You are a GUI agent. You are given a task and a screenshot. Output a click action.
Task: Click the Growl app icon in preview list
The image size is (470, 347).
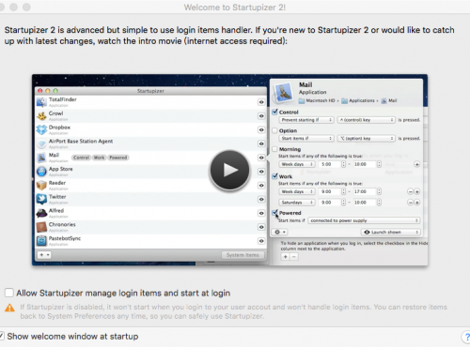(41, 115)
